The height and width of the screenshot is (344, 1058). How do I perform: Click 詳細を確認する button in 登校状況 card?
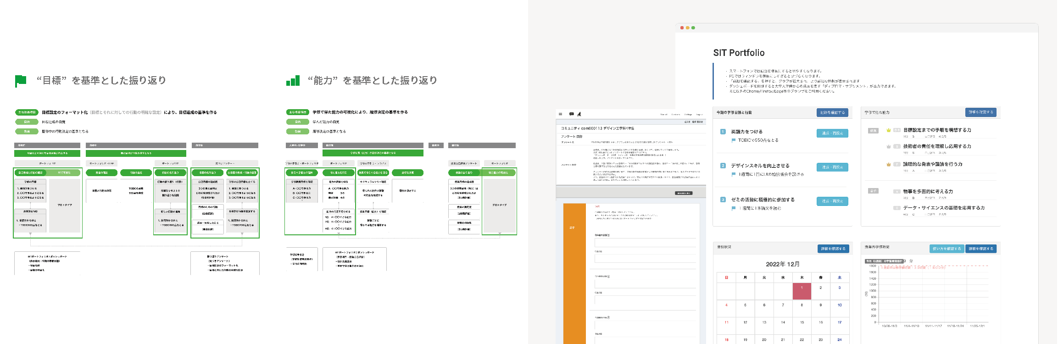(x=834, y=249)
